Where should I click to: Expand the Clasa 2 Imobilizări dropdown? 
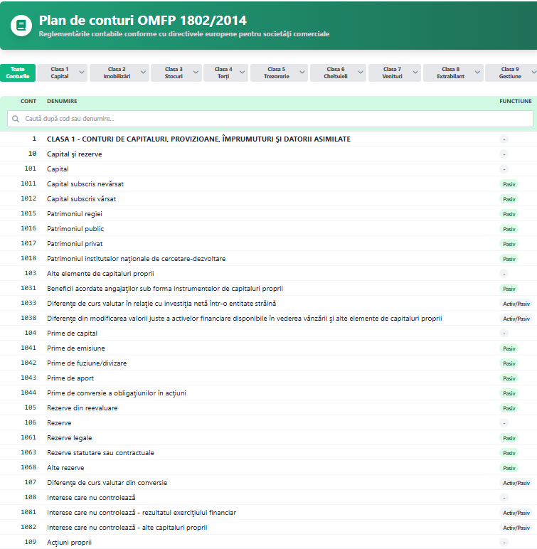click(119, 73)
